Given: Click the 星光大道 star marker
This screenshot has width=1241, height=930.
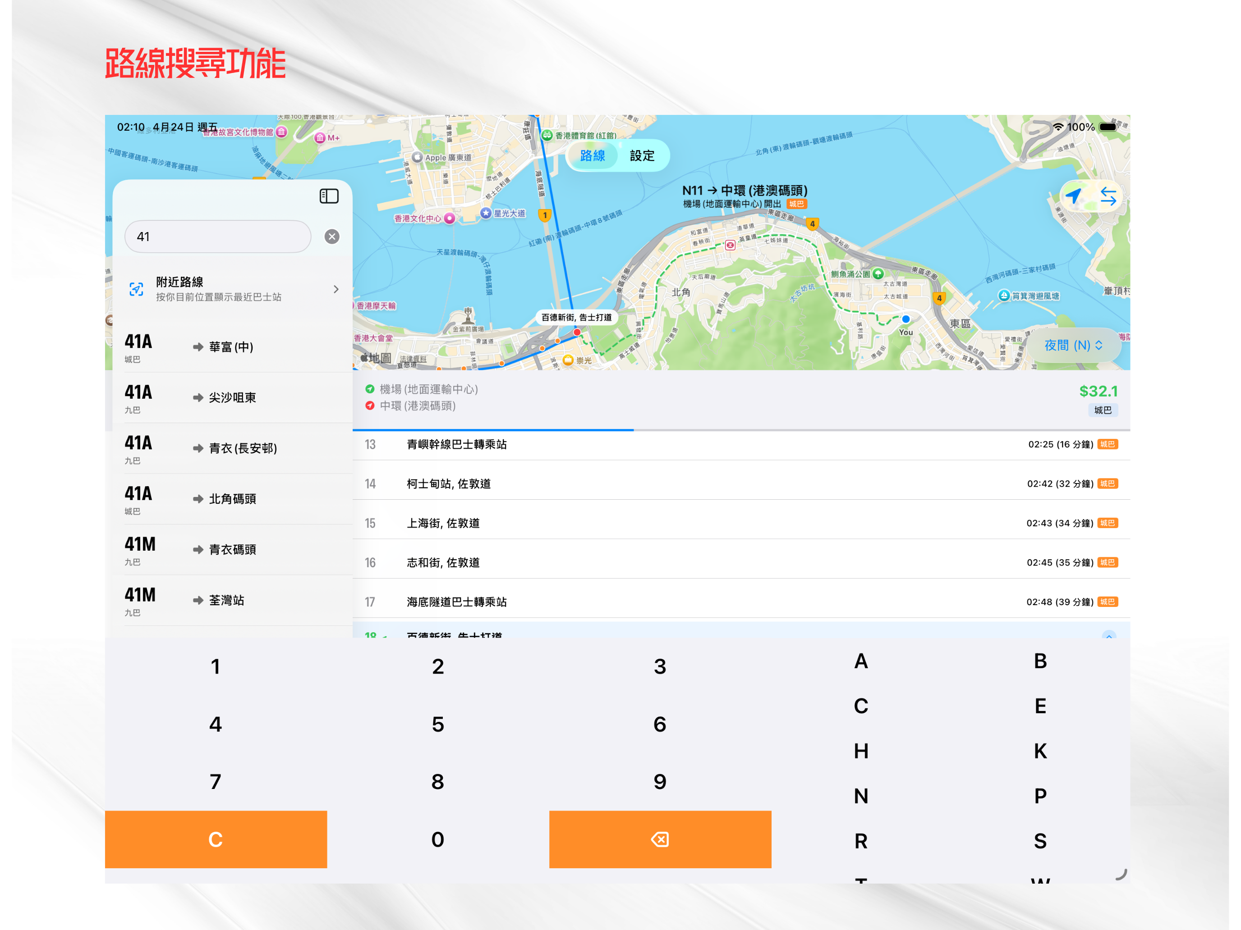Looking at the screenshot, I should click(486, 213).
